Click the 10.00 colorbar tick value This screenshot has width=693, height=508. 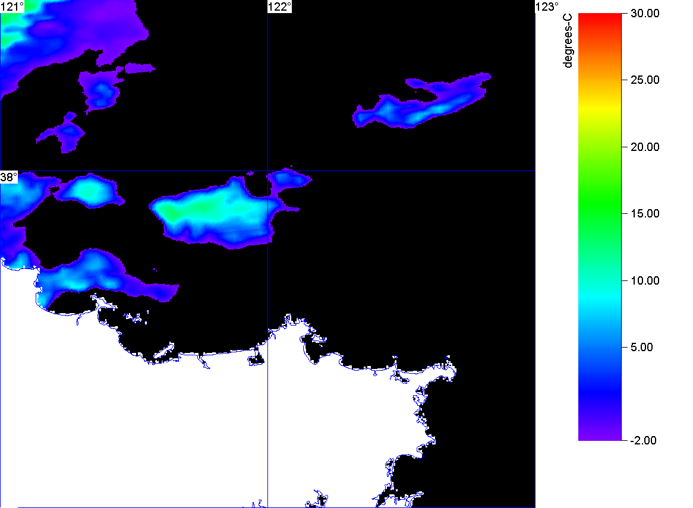coord(645,280)
